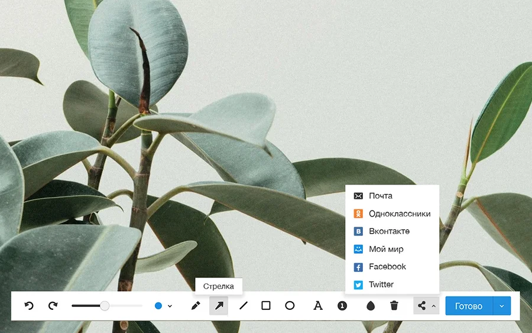Select the Text tool

(318, 306)
